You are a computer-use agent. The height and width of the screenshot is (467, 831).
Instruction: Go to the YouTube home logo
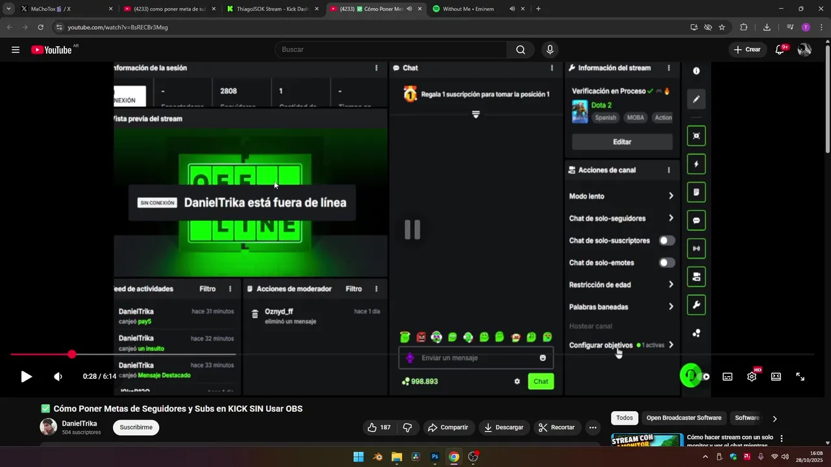tap(51, 50)
